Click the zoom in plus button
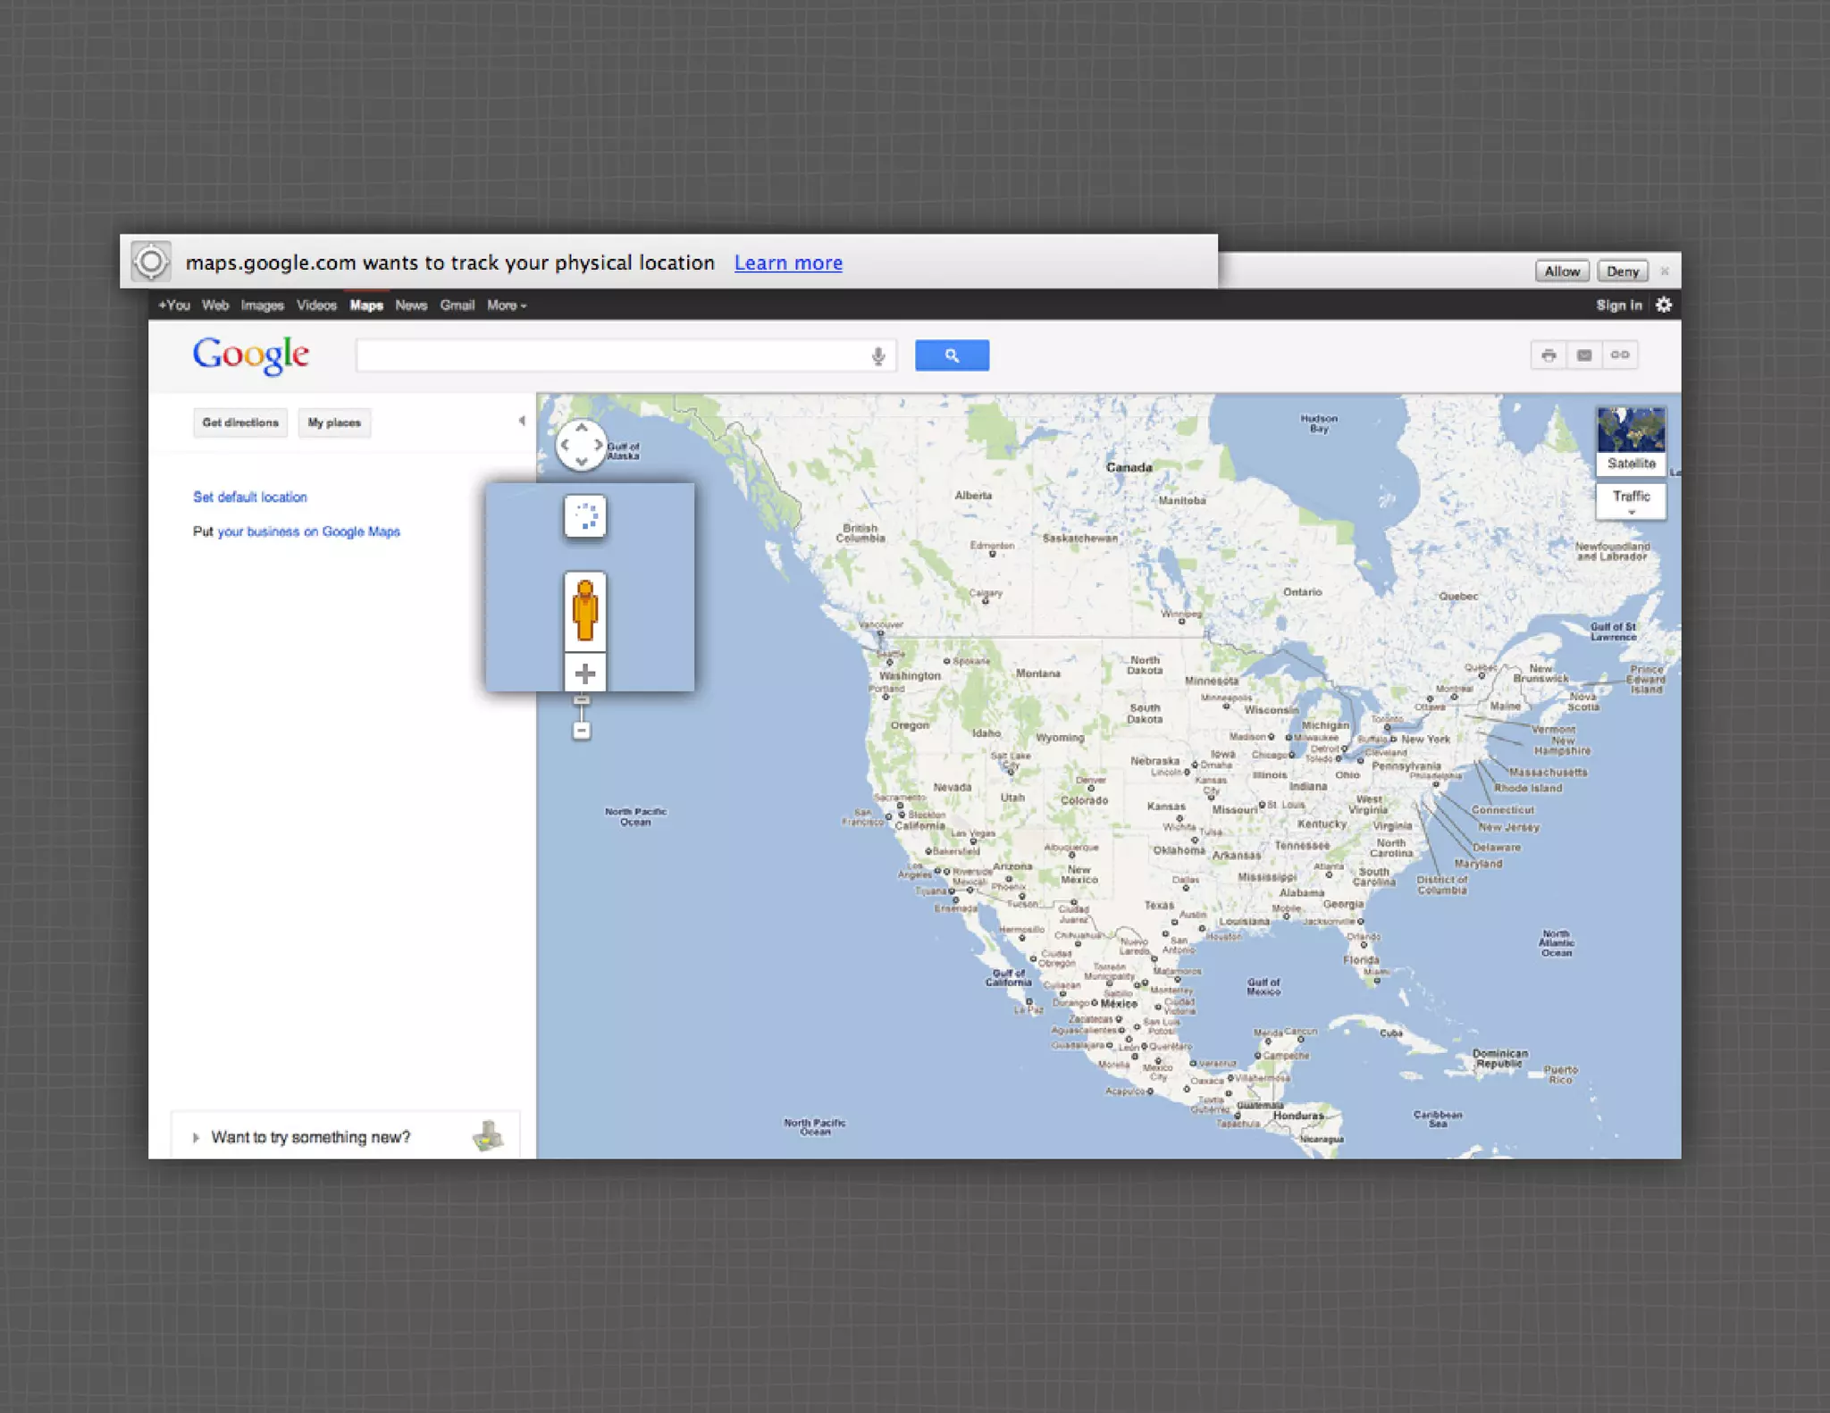The image size is (1830, 1413). [x=585, y=673]
